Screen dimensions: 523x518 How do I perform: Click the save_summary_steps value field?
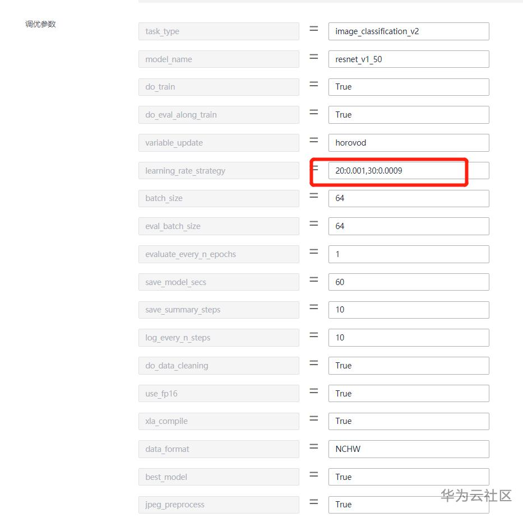tap(408, 310)
